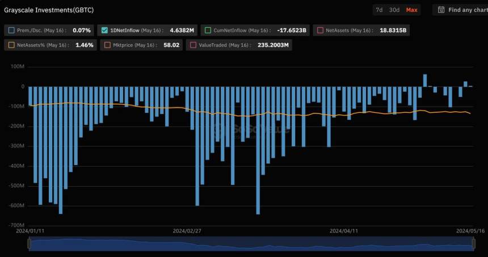This screenshot has width=488, height=257.
Task: Click the Grayscale Investments(GBTC) title
Action: [49, 10]
